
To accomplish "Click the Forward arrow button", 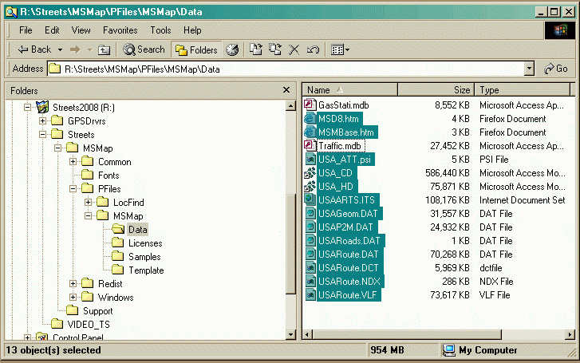I will point(75,49).
